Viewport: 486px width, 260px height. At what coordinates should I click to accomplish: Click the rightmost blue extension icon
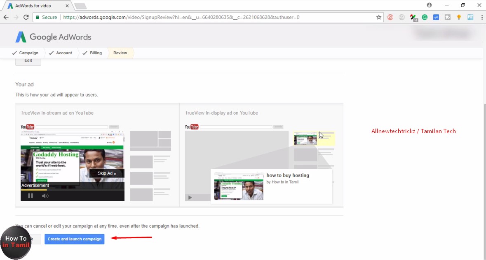pyautogui.click(x=470, y=17)
